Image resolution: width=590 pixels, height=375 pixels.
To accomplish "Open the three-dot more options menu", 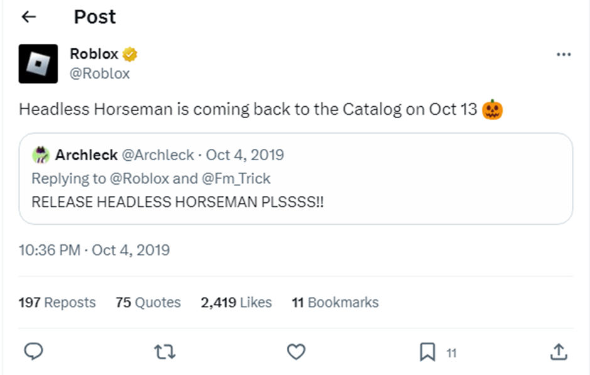I will click(x=564, y=55).
